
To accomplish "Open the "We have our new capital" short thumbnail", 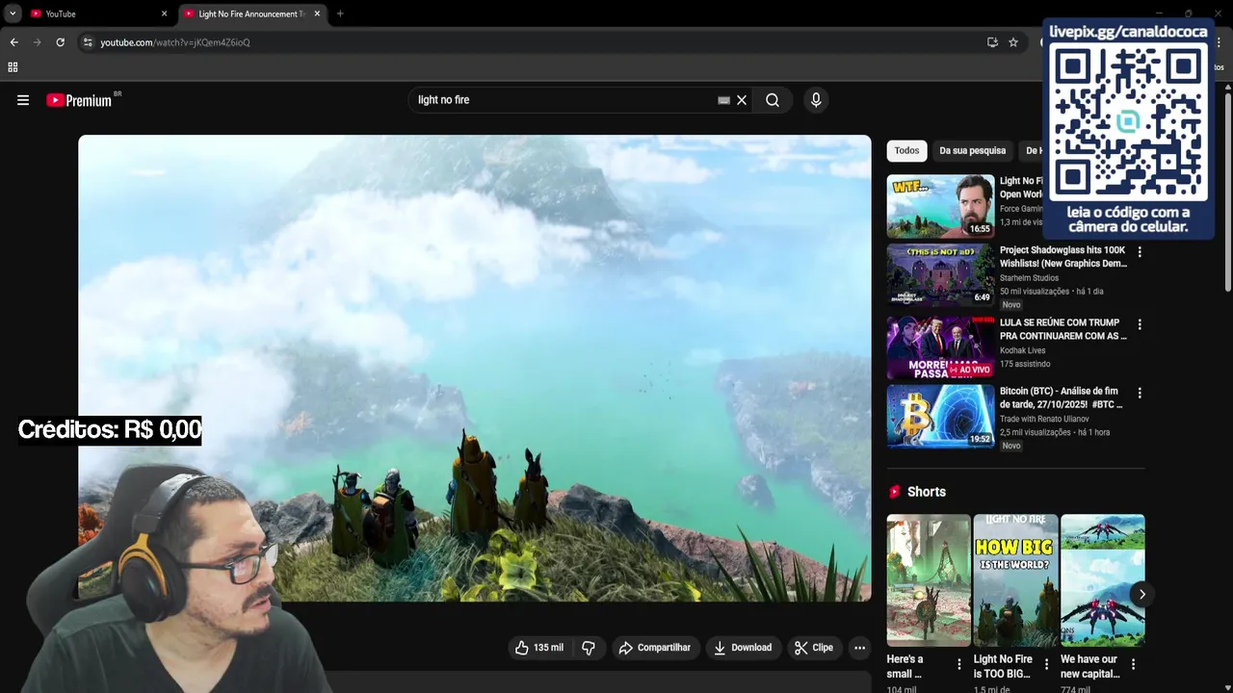I will click(1103, 580).
